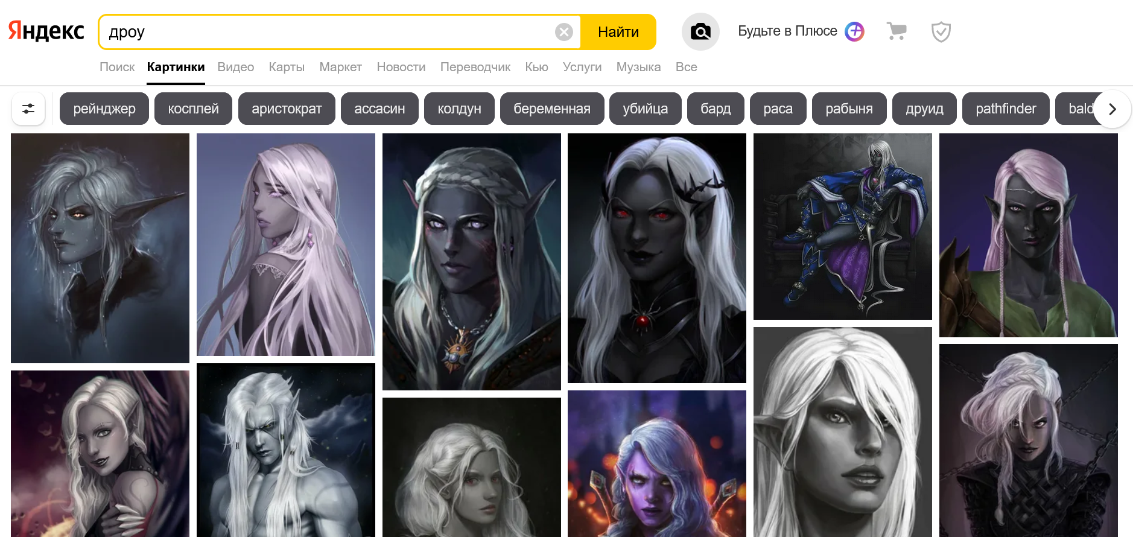Viewport: 1133px width, 537px height.
Task: Open the seated drow in blue robes thumbnail
Action: pyautogui.click(x=843, y=226)
